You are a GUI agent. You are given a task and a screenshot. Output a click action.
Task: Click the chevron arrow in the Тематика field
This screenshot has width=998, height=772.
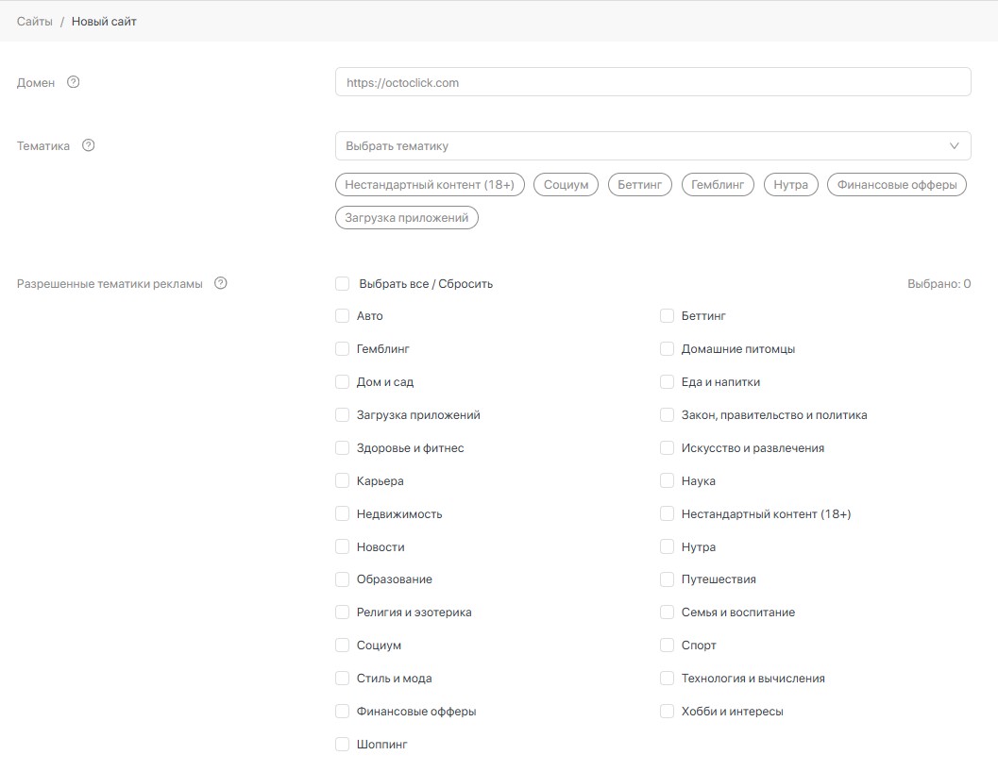[x=954, y=146]
